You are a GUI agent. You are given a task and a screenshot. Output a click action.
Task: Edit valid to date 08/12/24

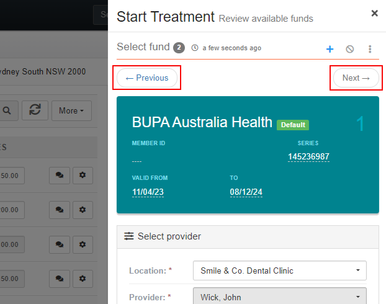[246, 192]
